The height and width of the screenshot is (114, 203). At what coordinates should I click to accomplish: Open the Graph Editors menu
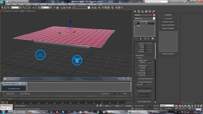click(x=62, y=4)
